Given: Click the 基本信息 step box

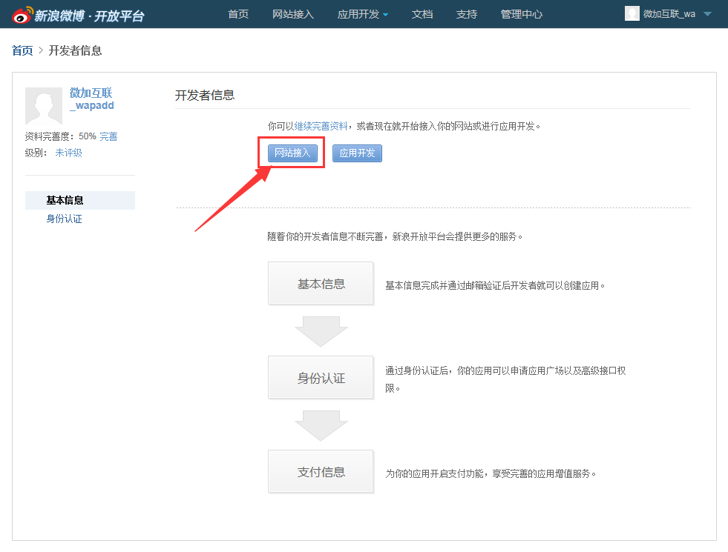Looking at the screenshot, I should (321, 284).
